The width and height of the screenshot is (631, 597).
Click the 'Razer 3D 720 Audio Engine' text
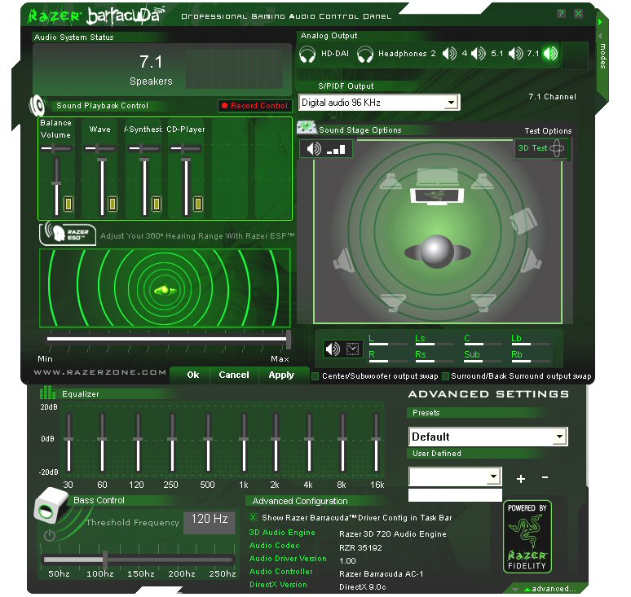(x=393, y=534)
